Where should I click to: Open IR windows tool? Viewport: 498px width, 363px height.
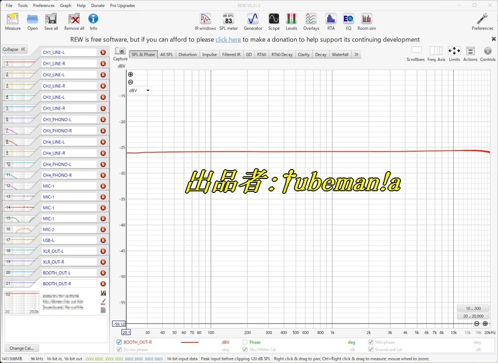(205, 22)
